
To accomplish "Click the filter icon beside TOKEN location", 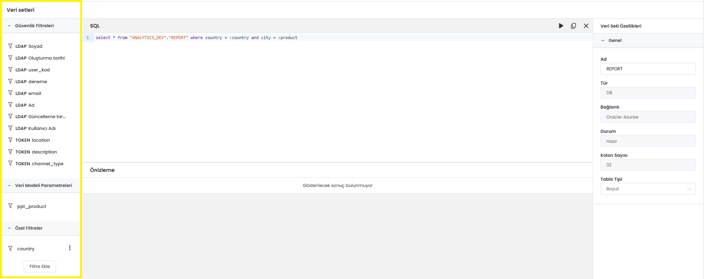I will click(10, 140).
